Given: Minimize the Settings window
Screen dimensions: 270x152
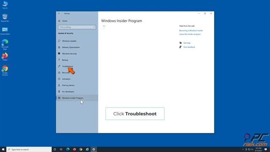Looking at the screenshot, I should [x=199, y=14].
